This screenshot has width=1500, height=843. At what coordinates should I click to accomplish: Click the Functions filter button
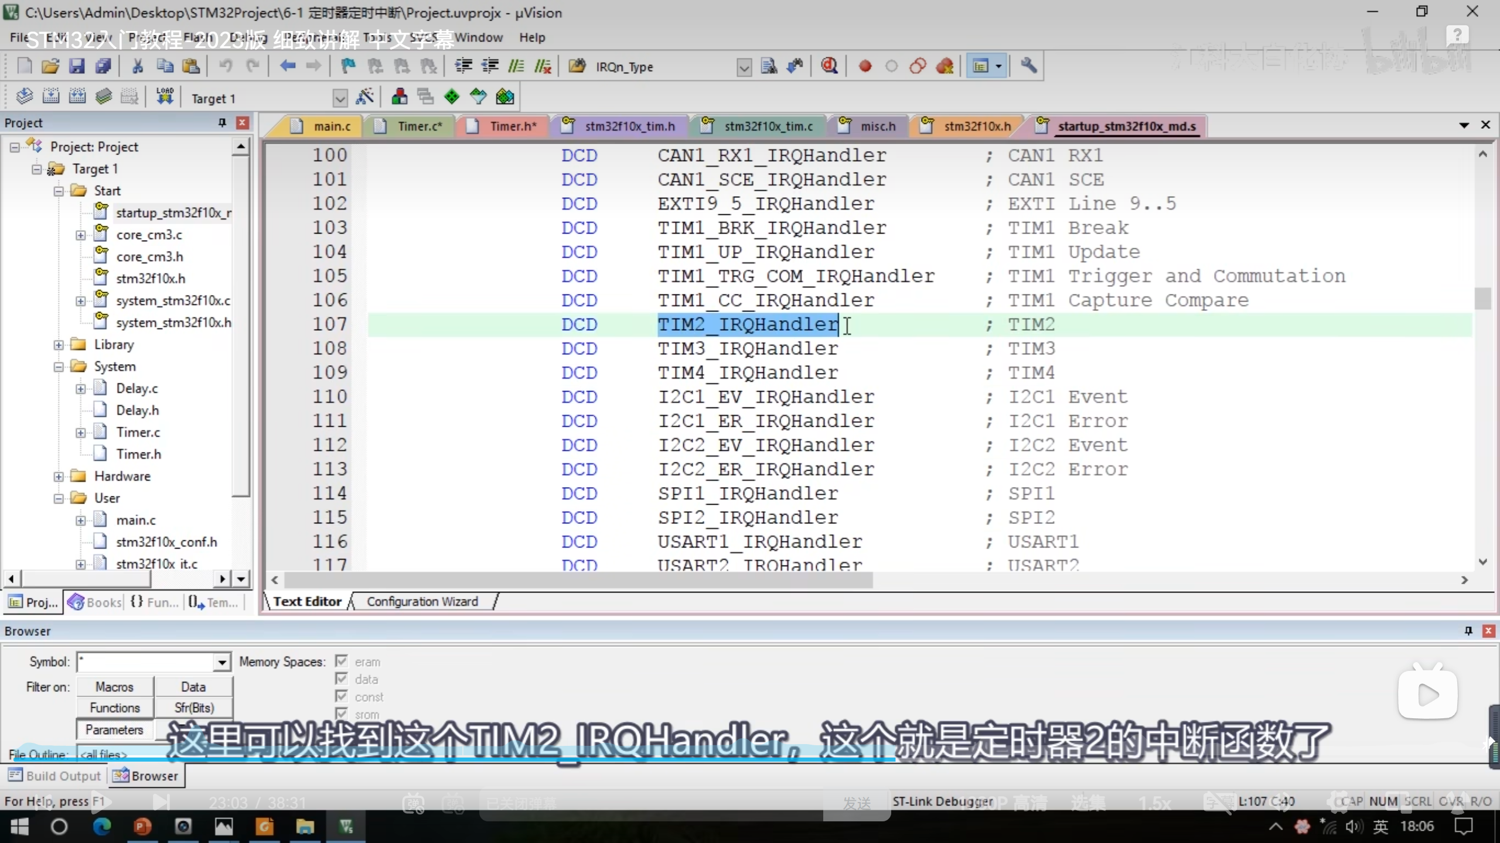[x=115, y=708]
